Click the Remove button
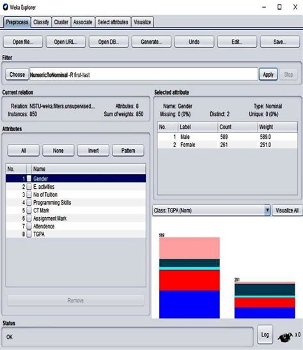The image size is (303, 350). point(75,300)
